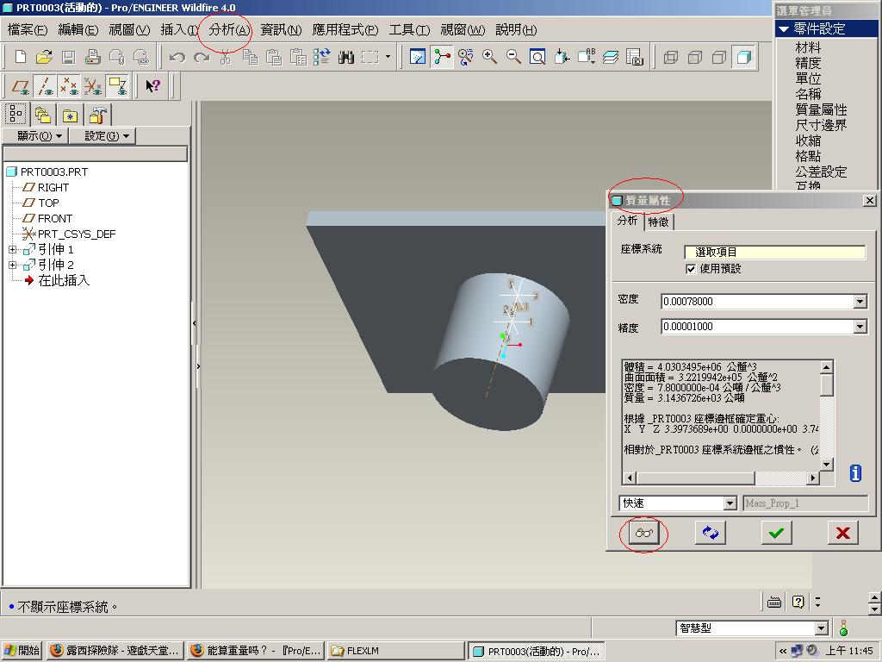Click the spin center icon
882x662 pixels.
click(443, 57)
